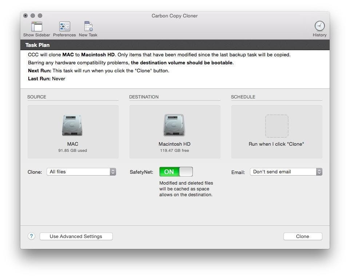Select the Macintosh HD destination drive icon

(x=174, y=125)
